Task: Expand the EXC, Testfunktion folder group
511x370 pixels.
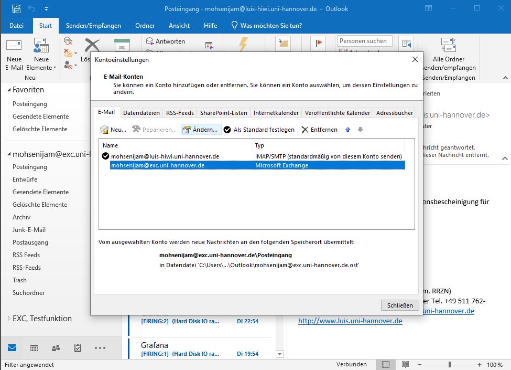Action: [x=9, y=318]
